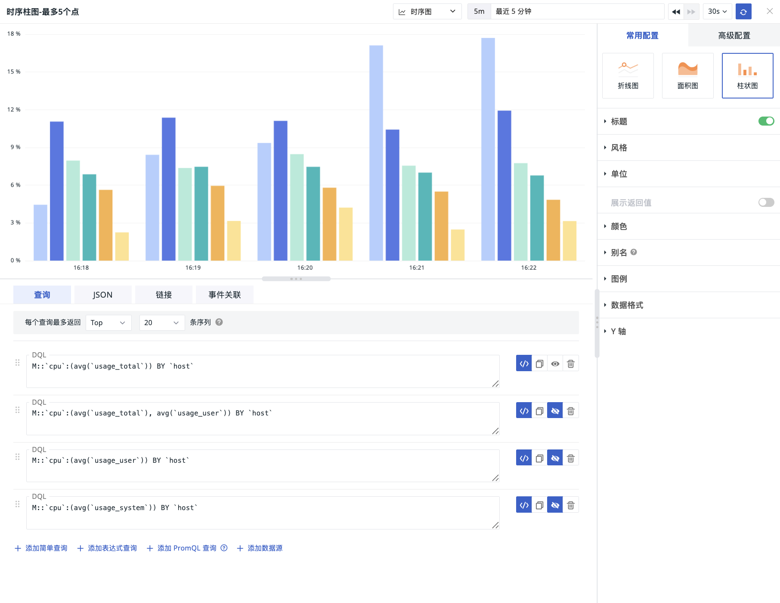This screenshot has height=603, width=780.
Task: Delete the avg usage_system query
Action: [x=571, y=505]
